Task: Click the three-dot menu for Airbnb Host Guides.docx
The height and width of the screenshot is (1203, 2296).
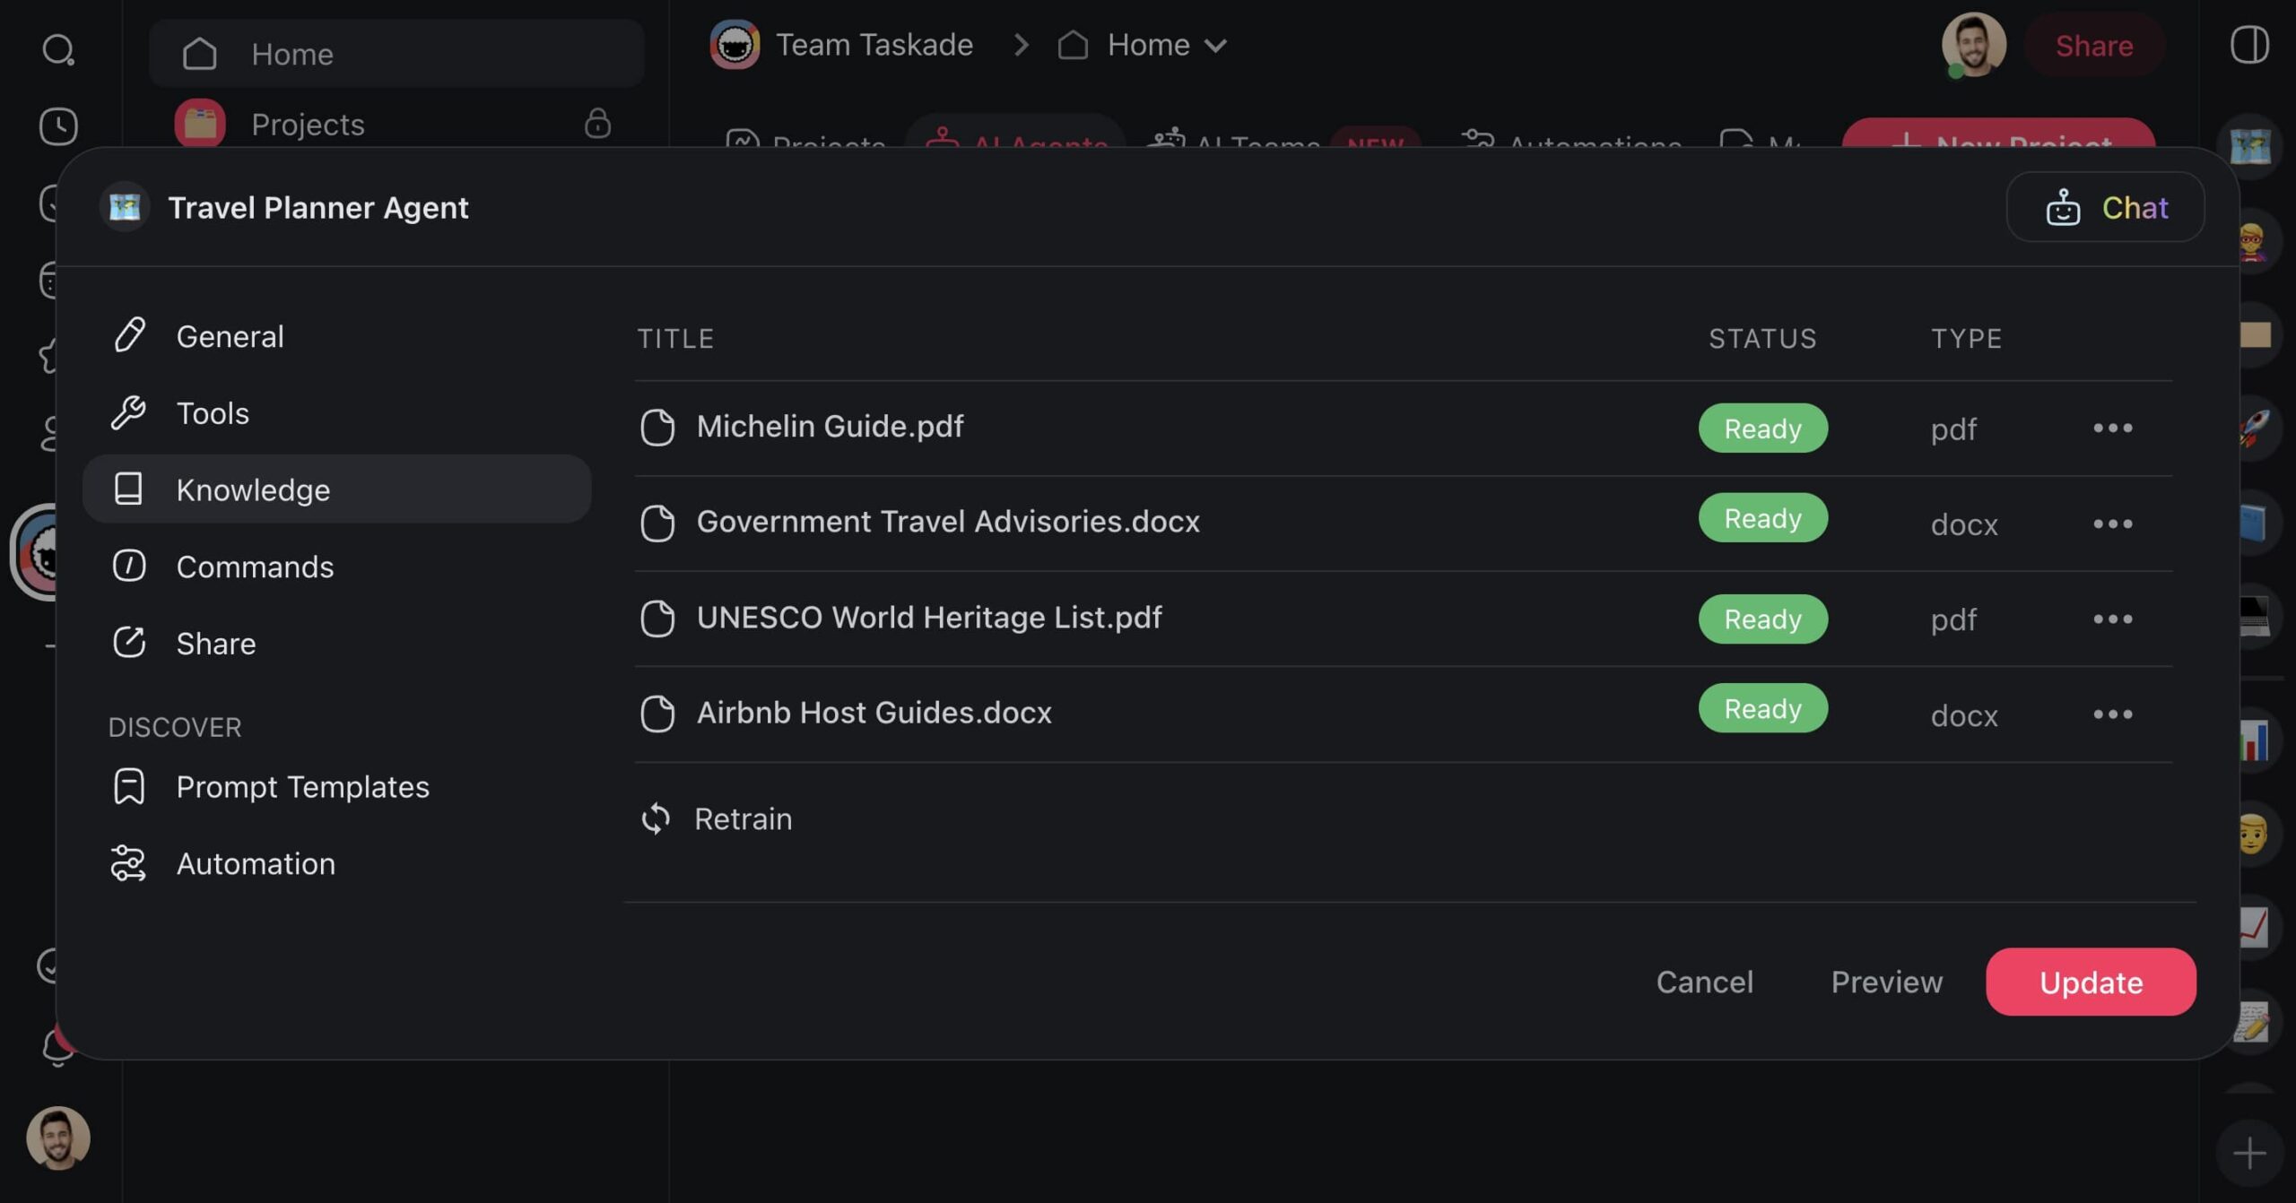Action: 2112,713
